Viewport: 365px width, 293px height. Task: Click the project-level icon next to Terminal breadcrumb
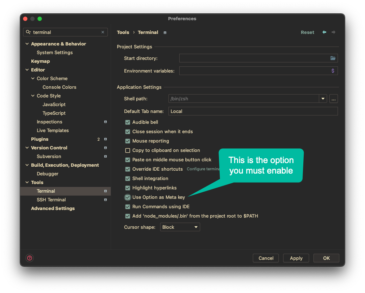point(165,32)
